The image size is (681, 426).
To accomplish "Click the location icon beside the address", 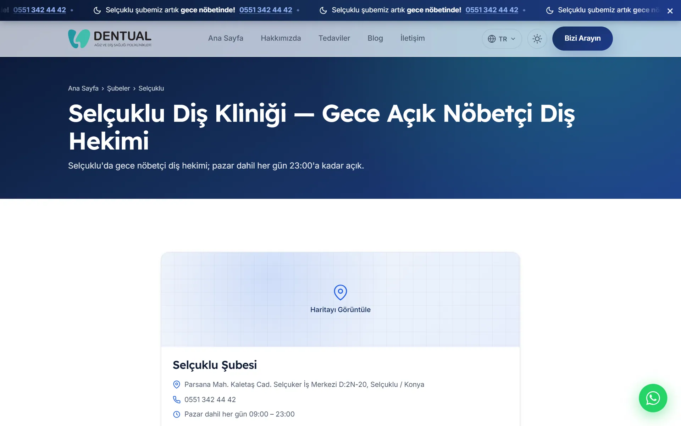I will [x=177, y=384].
